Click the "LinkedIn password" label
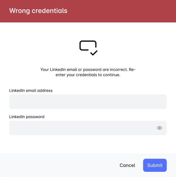The image size is (176, 177). click(27, 117)
